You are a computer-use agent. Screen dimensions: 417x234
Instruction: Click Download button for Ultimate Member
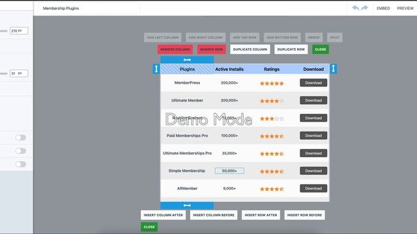(313, 100)
